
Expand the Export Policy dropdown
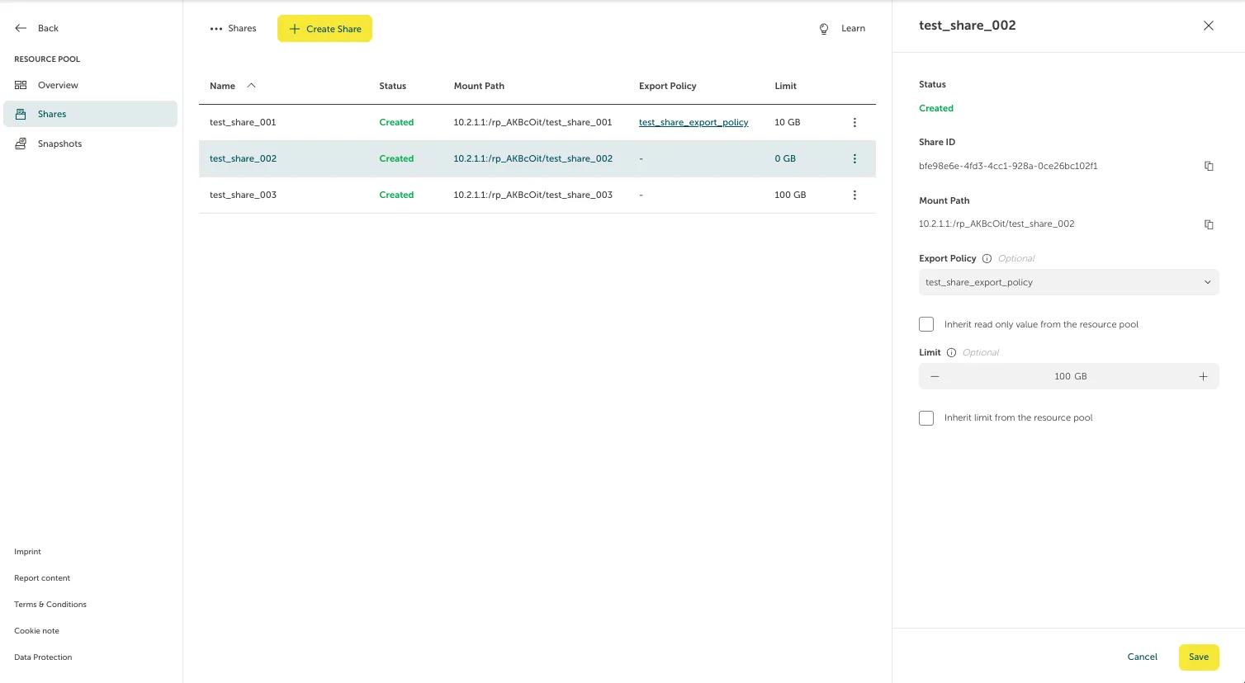tap(1068, 283)
